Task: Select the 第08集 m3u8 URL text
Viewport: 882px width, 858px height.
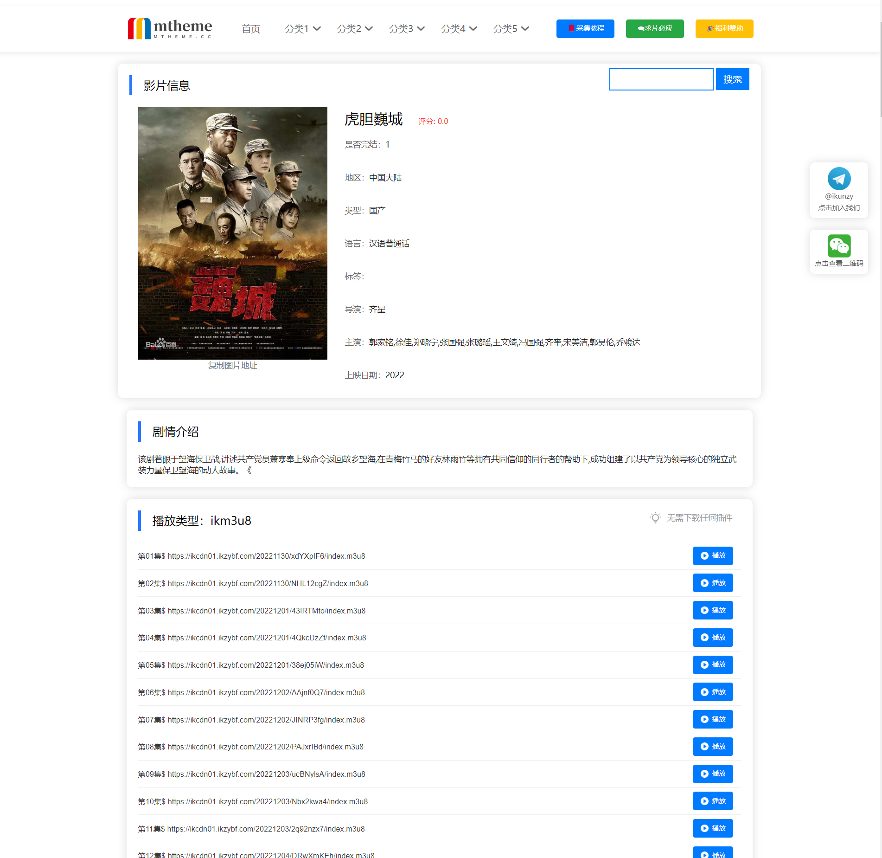Action: point(266,747)
